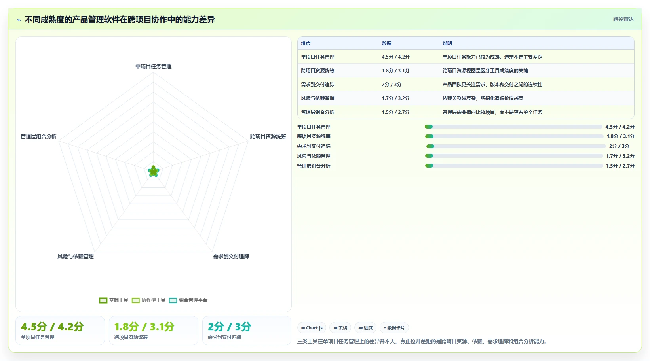The height and width of the screenshot is (361, 650).
Task: Click the radar axis label 需求到交付追踪
Action: click(x=231, y=256)
